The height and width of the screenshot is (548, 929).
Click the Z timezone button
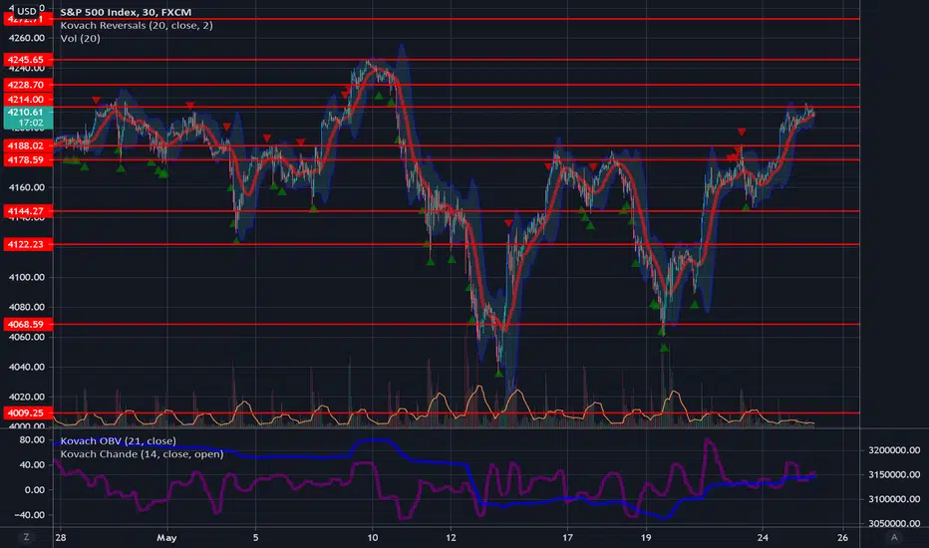click(x=26, y=537)
